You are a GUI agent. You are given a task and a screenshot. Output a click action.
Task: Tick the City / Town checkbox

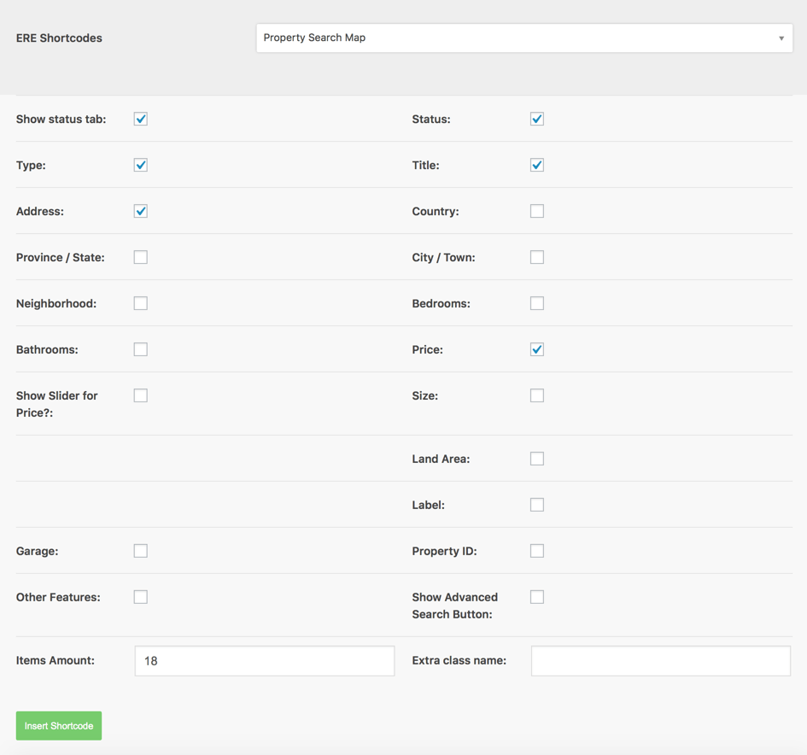point(537,257)
